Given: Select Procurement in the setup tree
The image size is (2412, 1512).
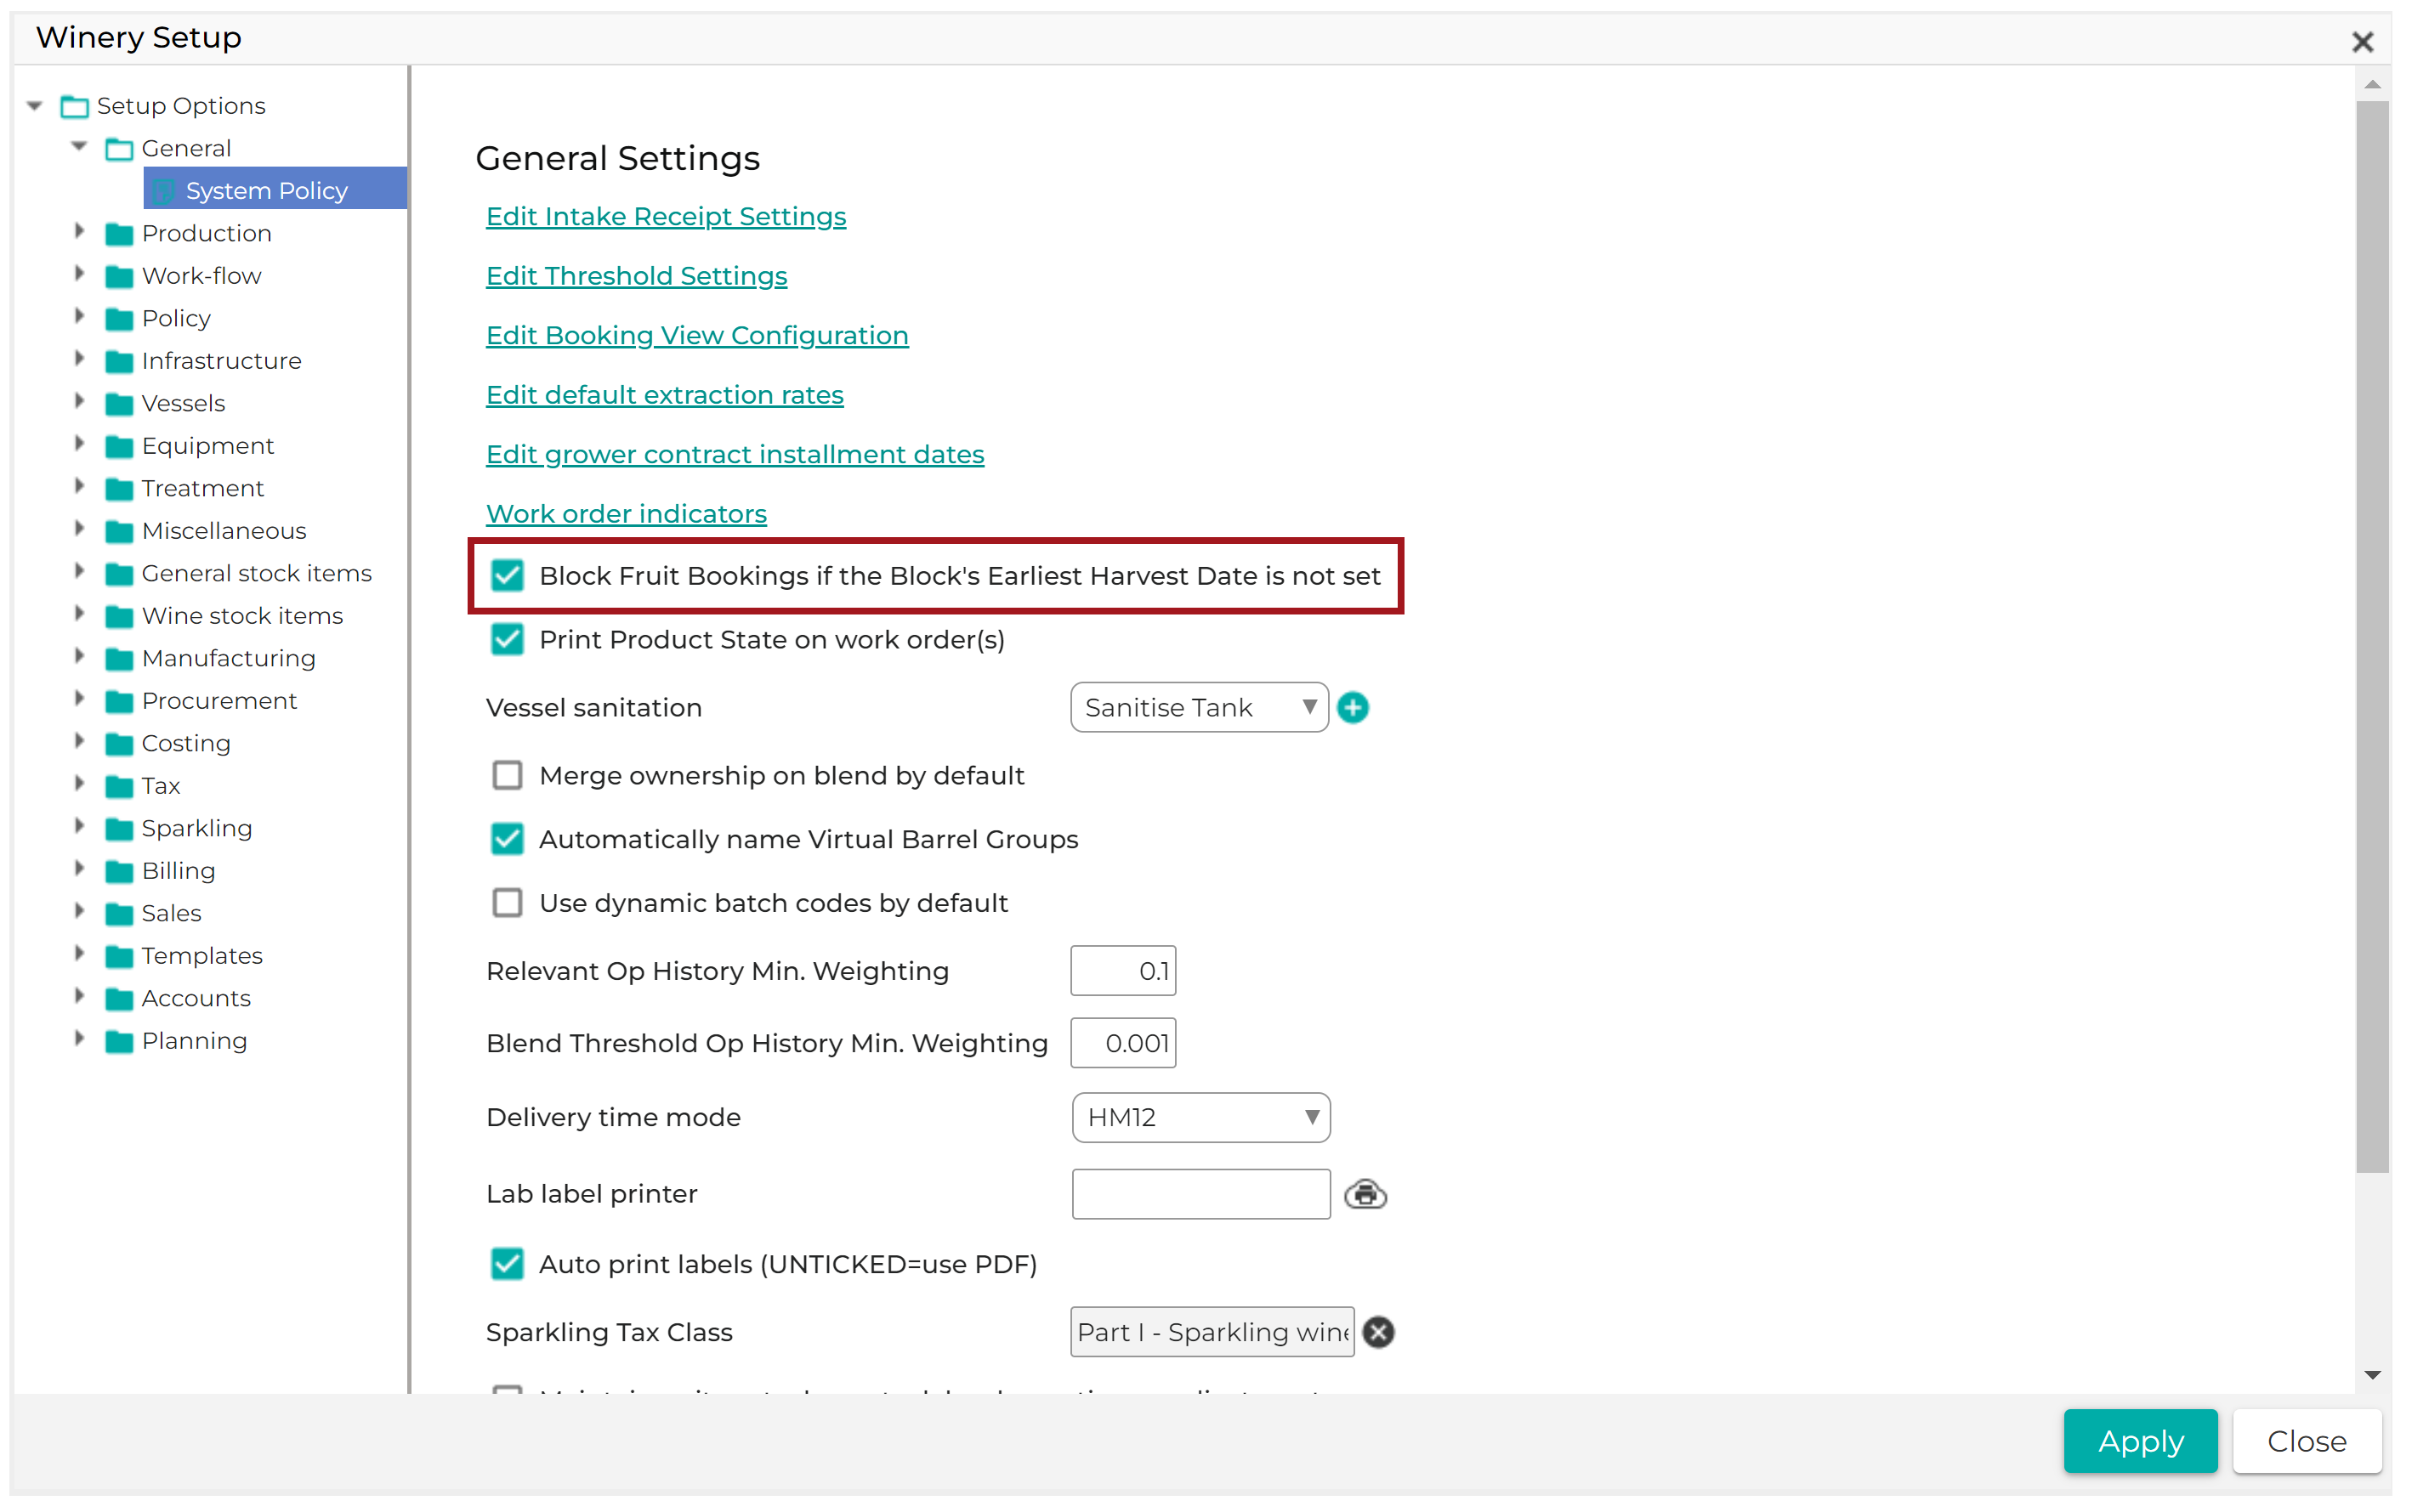Looking at the screenshot, I should [219, 701].
